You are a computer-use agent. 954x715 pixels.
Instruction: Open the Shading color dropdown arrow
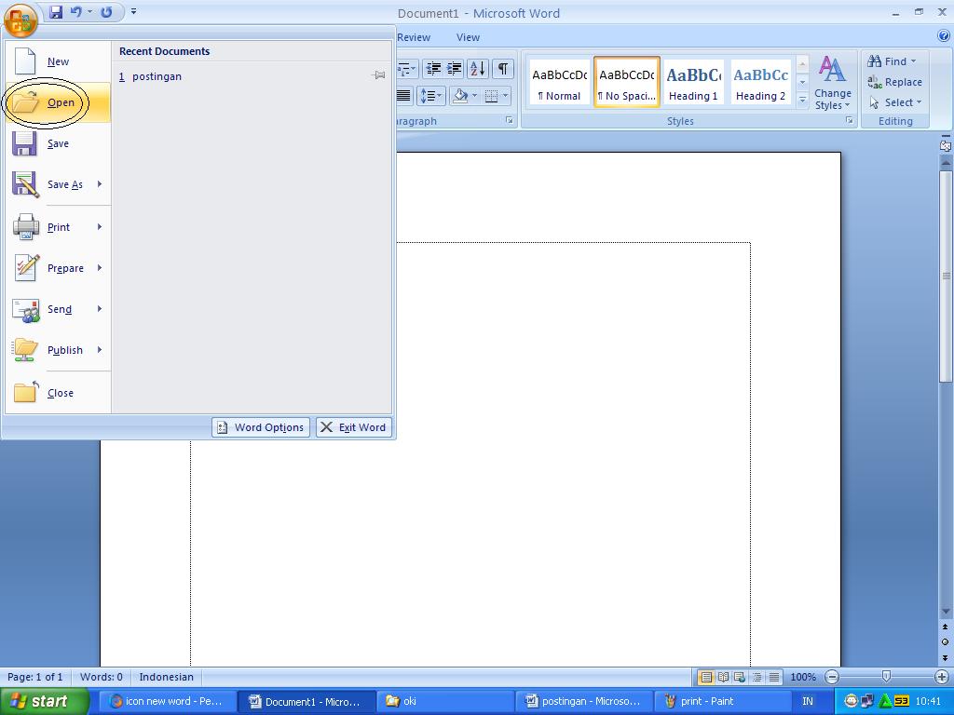point(474,96)
